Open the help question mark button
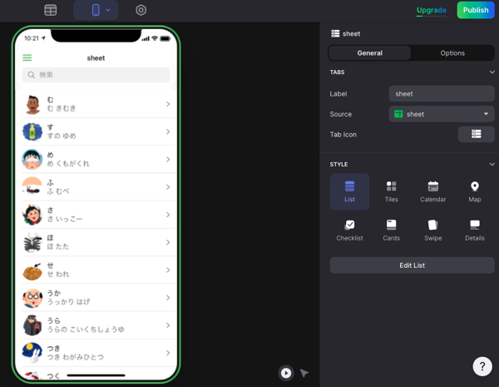Image resolution: width=499 pixels, height=387 pixels. (482, 366)
